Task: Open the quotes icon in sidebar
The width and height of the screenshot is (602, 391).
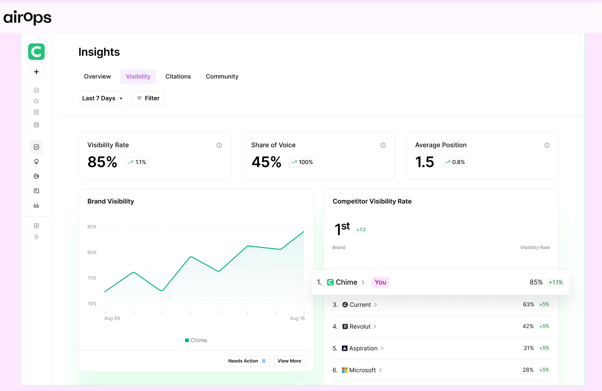Action: (x=36, y=205)
